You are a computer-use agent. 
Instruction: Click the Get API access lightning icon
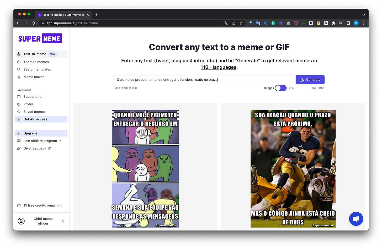pyautogui.click(x=19, y=119)
